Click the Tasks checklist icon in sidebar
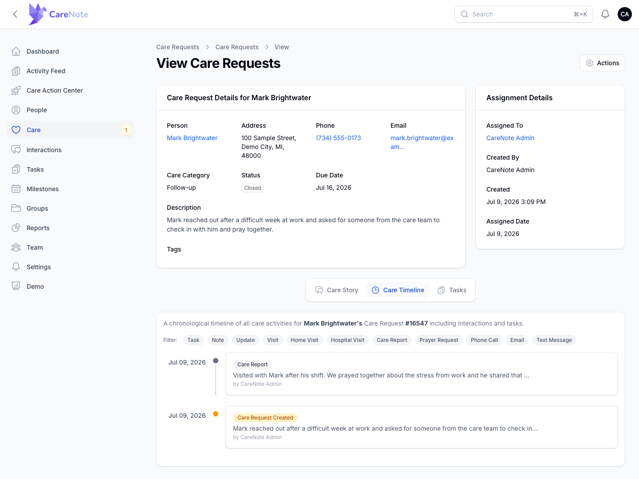The image size is (639, 479). tap(16, 169)
